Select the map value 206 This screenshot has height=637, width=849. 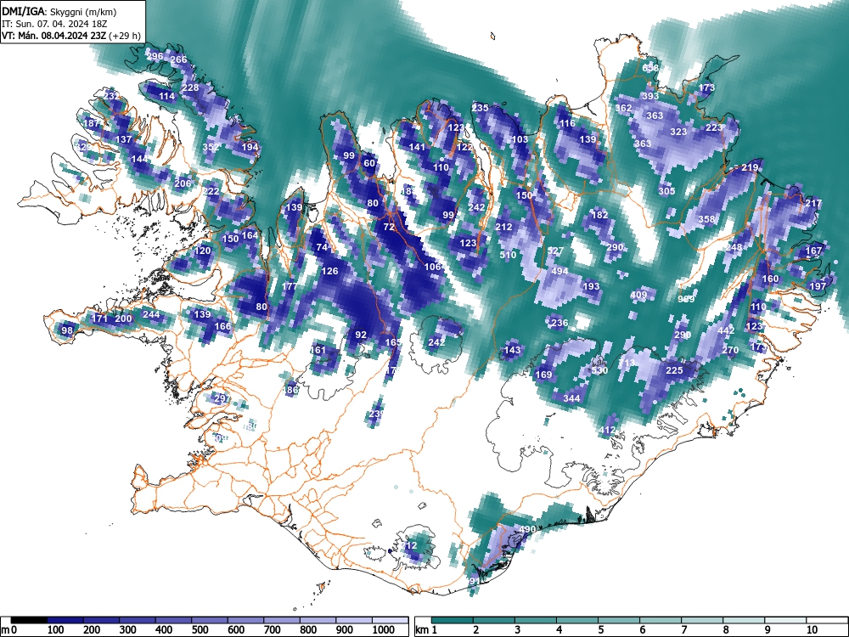click(x=183, y=183)
